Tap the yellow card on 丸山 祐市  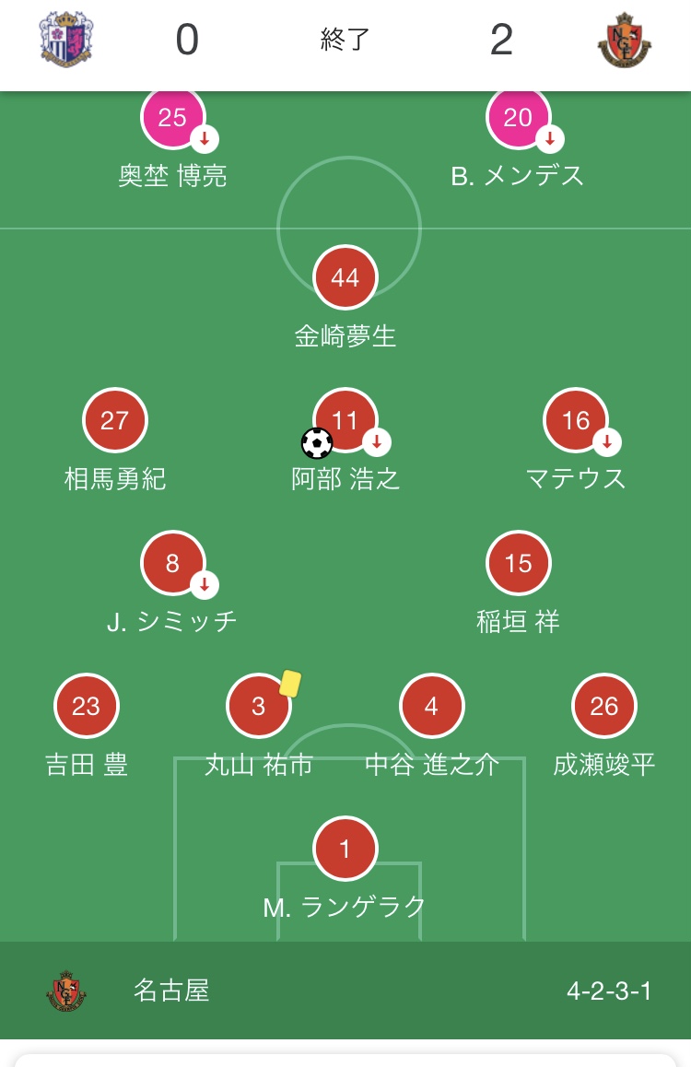(290, 683)
